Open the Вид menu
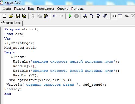This screenshot has width=135, height=104. point(31,9)
